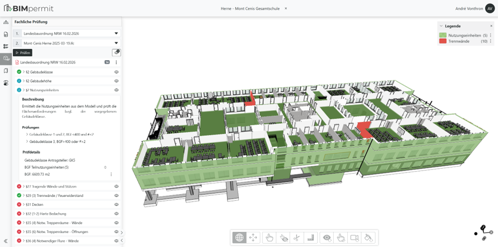Open the model structure hierarchy sidebar icon
The height and width of the screenshot is (247, 498).
[x=6, y=23]
